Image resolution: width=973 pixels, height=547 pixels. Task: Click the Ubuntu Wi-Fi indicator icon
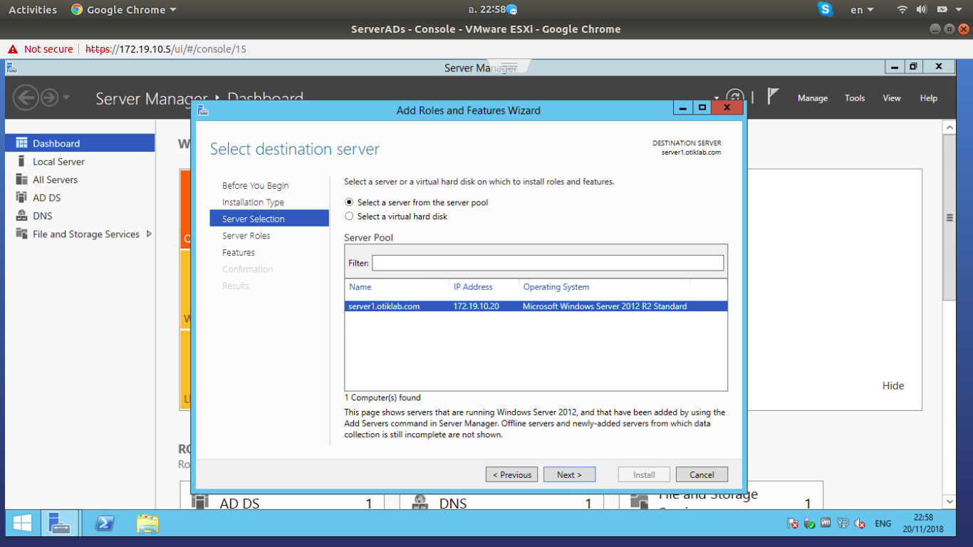[902, 9]
